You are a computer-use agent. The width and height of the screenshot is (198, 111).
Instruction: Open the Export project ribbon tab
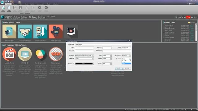41,4
